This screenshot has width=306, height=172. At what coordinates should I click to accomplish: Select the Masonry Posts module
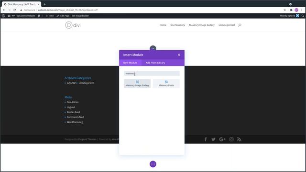coord(166,84)
